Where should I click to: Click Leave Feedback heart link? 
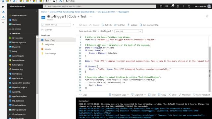[x=201, y=95]
